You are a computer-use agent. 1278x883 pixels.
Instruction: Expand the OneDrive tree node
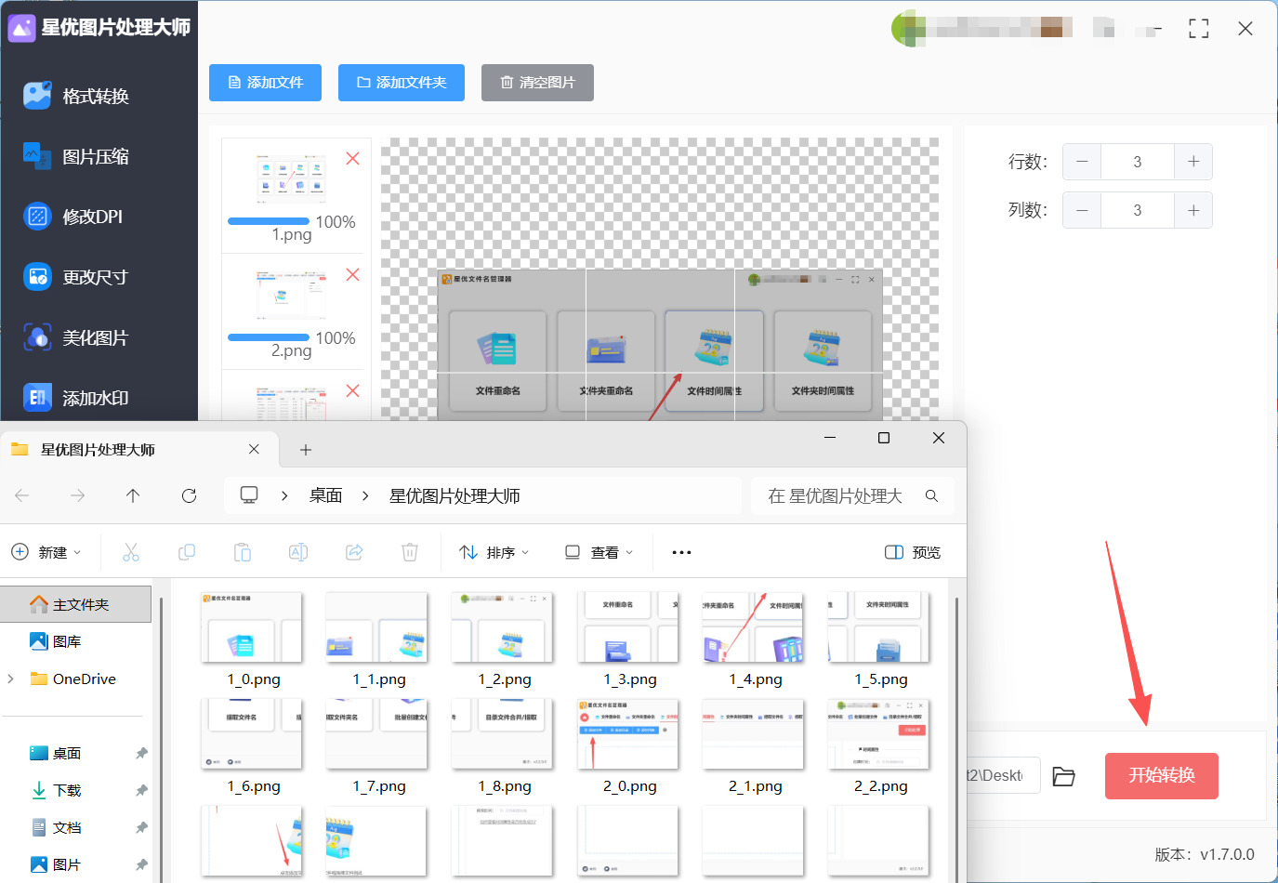point(11,679)
